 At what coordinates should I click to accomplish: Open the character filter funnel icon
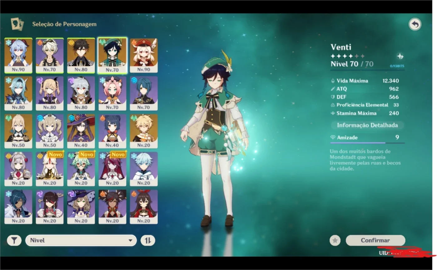pos(14,240)
